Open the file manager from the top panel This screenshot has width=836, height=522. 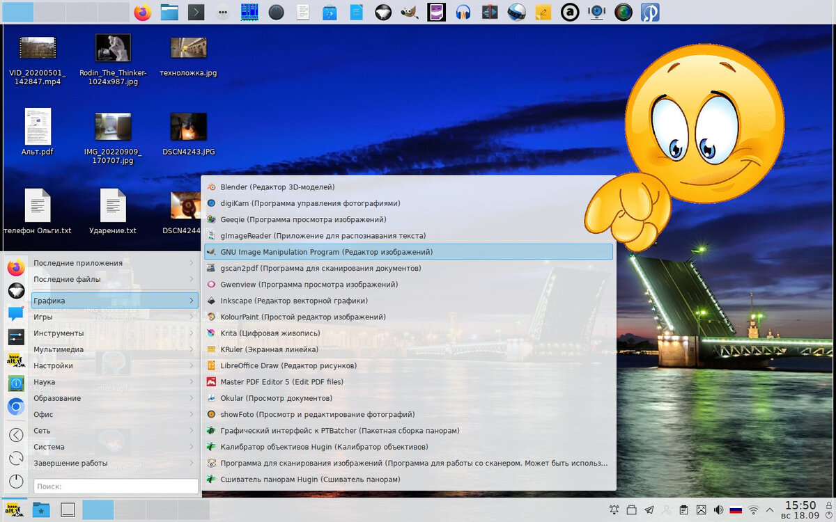(169, 13)
